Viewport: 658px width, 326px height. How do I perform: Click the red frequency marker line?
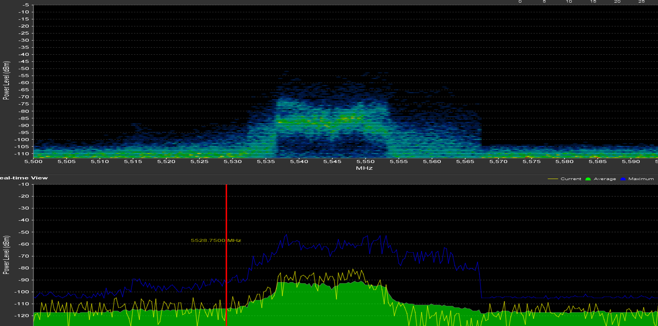(226, 255)
